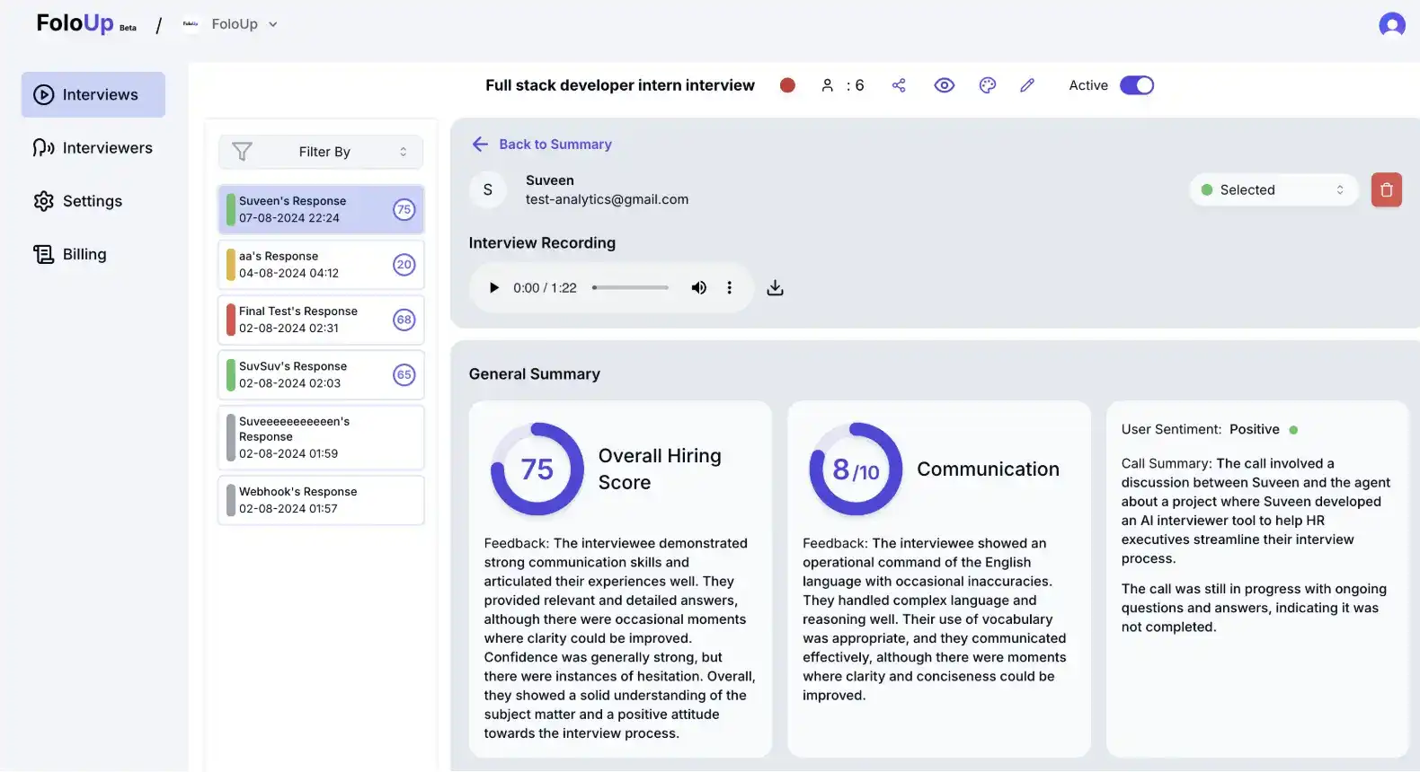The height and width of the screenshot is (772, 1420).
Task: Seek along the audio progress bar
Action: tap(630, 288)
